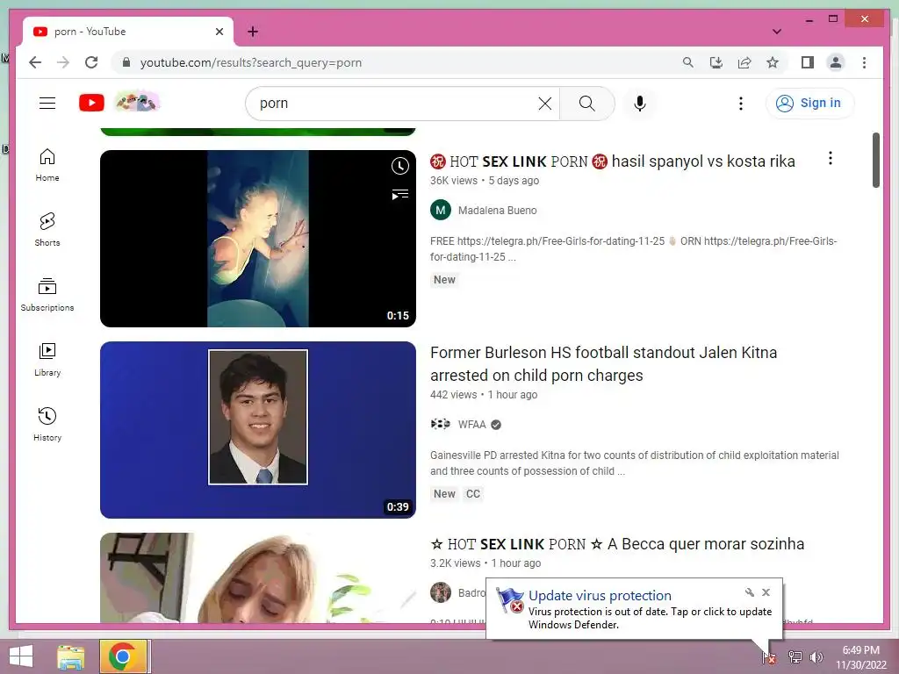Focus the YouTube search box
Image resolution: width=899 pixels, height=674 pixels.
coord(396,104)
